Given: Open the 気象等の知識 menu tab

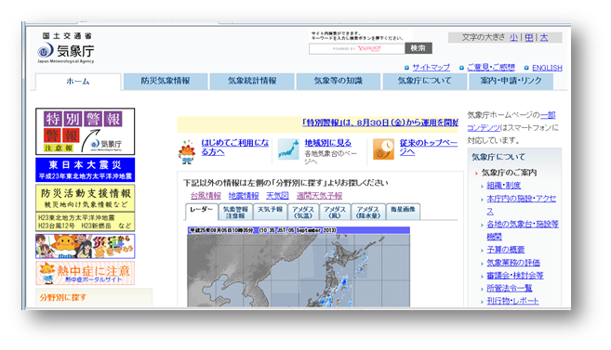Looking at the screenshot, I should (339, 81).
